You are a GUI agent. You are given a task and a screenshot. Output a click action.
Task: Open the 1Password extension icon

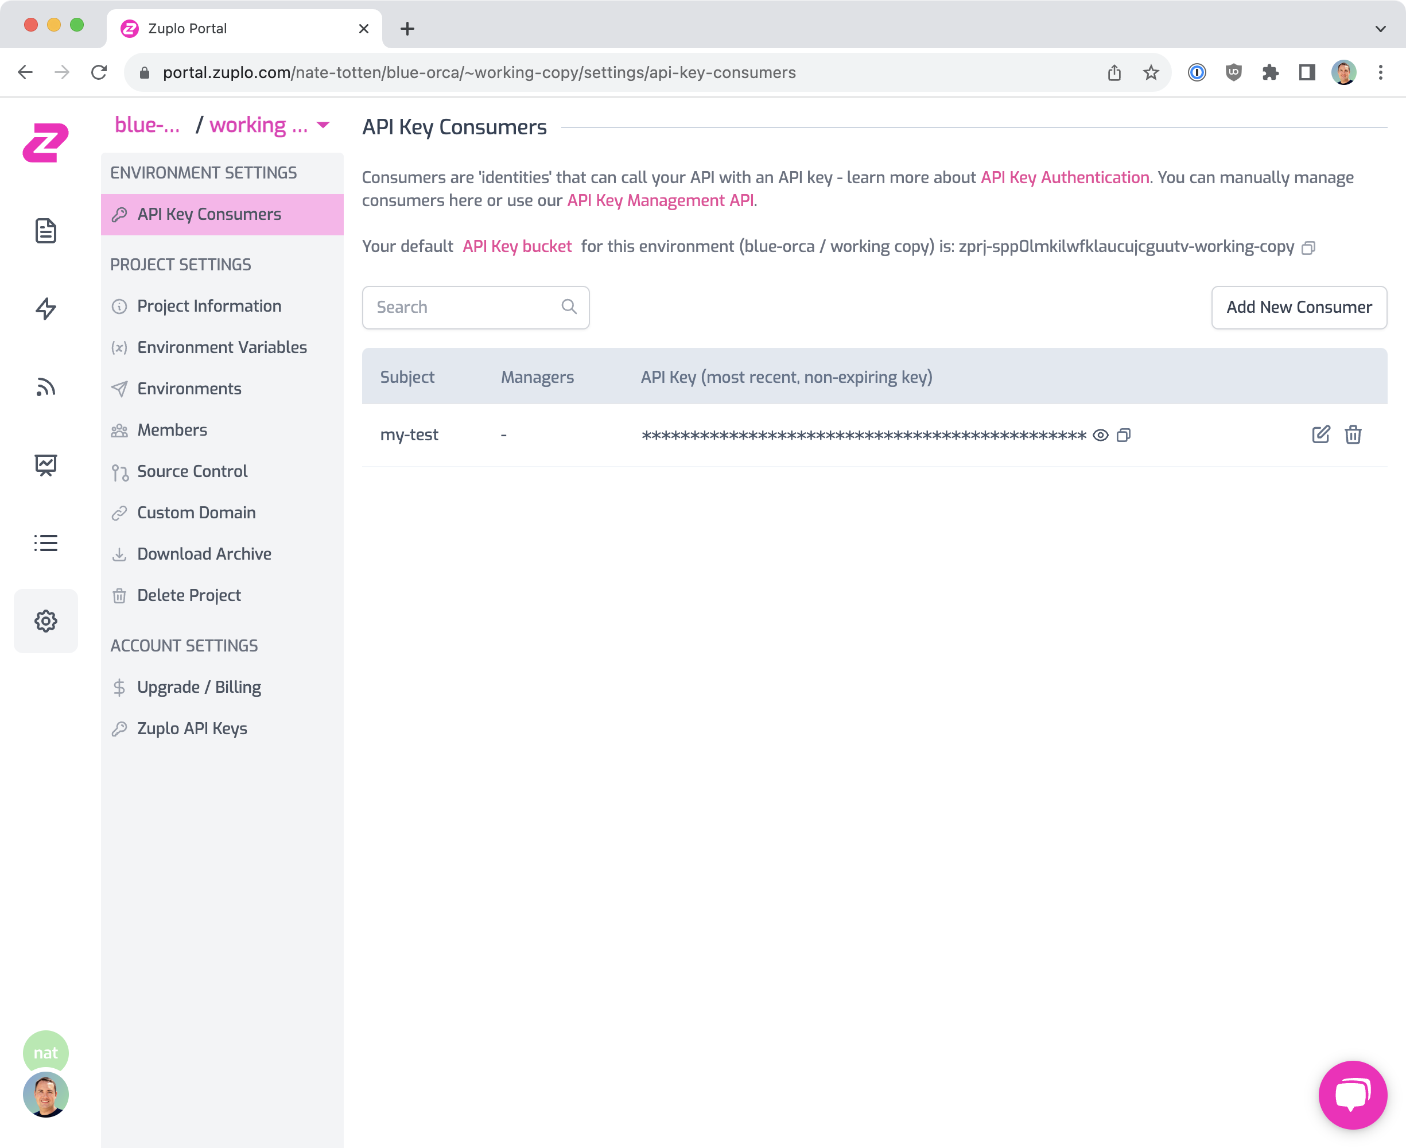(x=1197, y=72)
